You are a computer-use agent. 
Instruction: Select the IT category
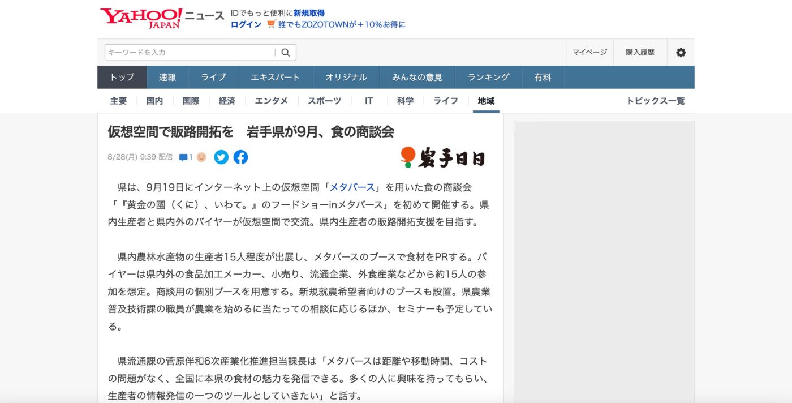click(369, 101)
